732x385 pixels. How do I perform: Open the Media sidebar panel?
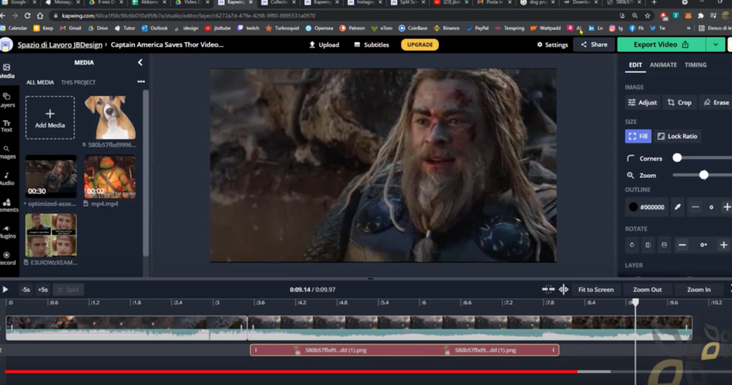(7, 71)
